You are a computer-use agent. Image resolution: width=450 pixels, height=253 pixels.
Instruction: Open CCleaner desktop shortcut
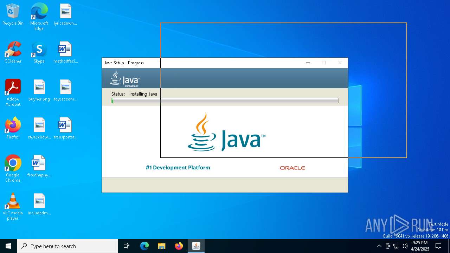[13, 53]
